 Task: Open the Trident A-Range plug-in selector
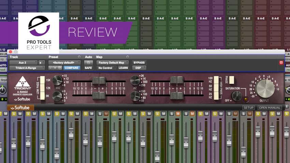point(27,68)
